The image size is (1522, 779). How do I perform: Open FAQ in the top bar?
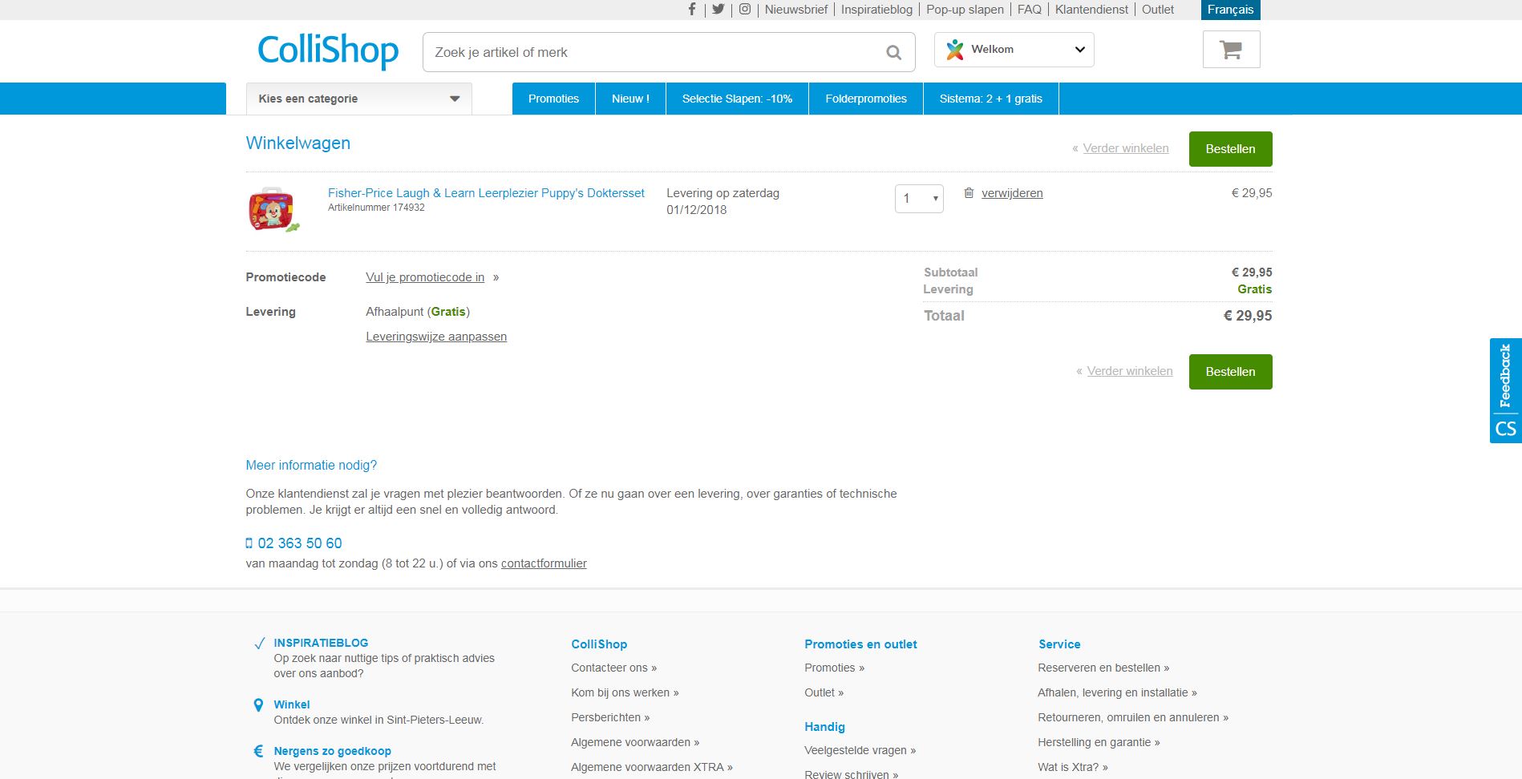[x=1030, y=10]
